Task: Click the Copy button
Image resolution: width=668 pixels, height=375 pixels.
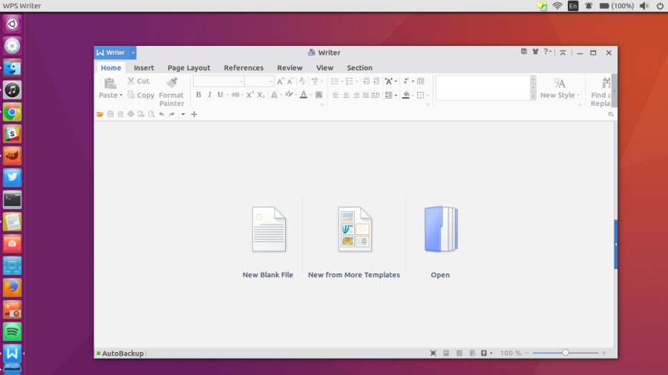Action: pyautogui.click(x=141, y=96)
